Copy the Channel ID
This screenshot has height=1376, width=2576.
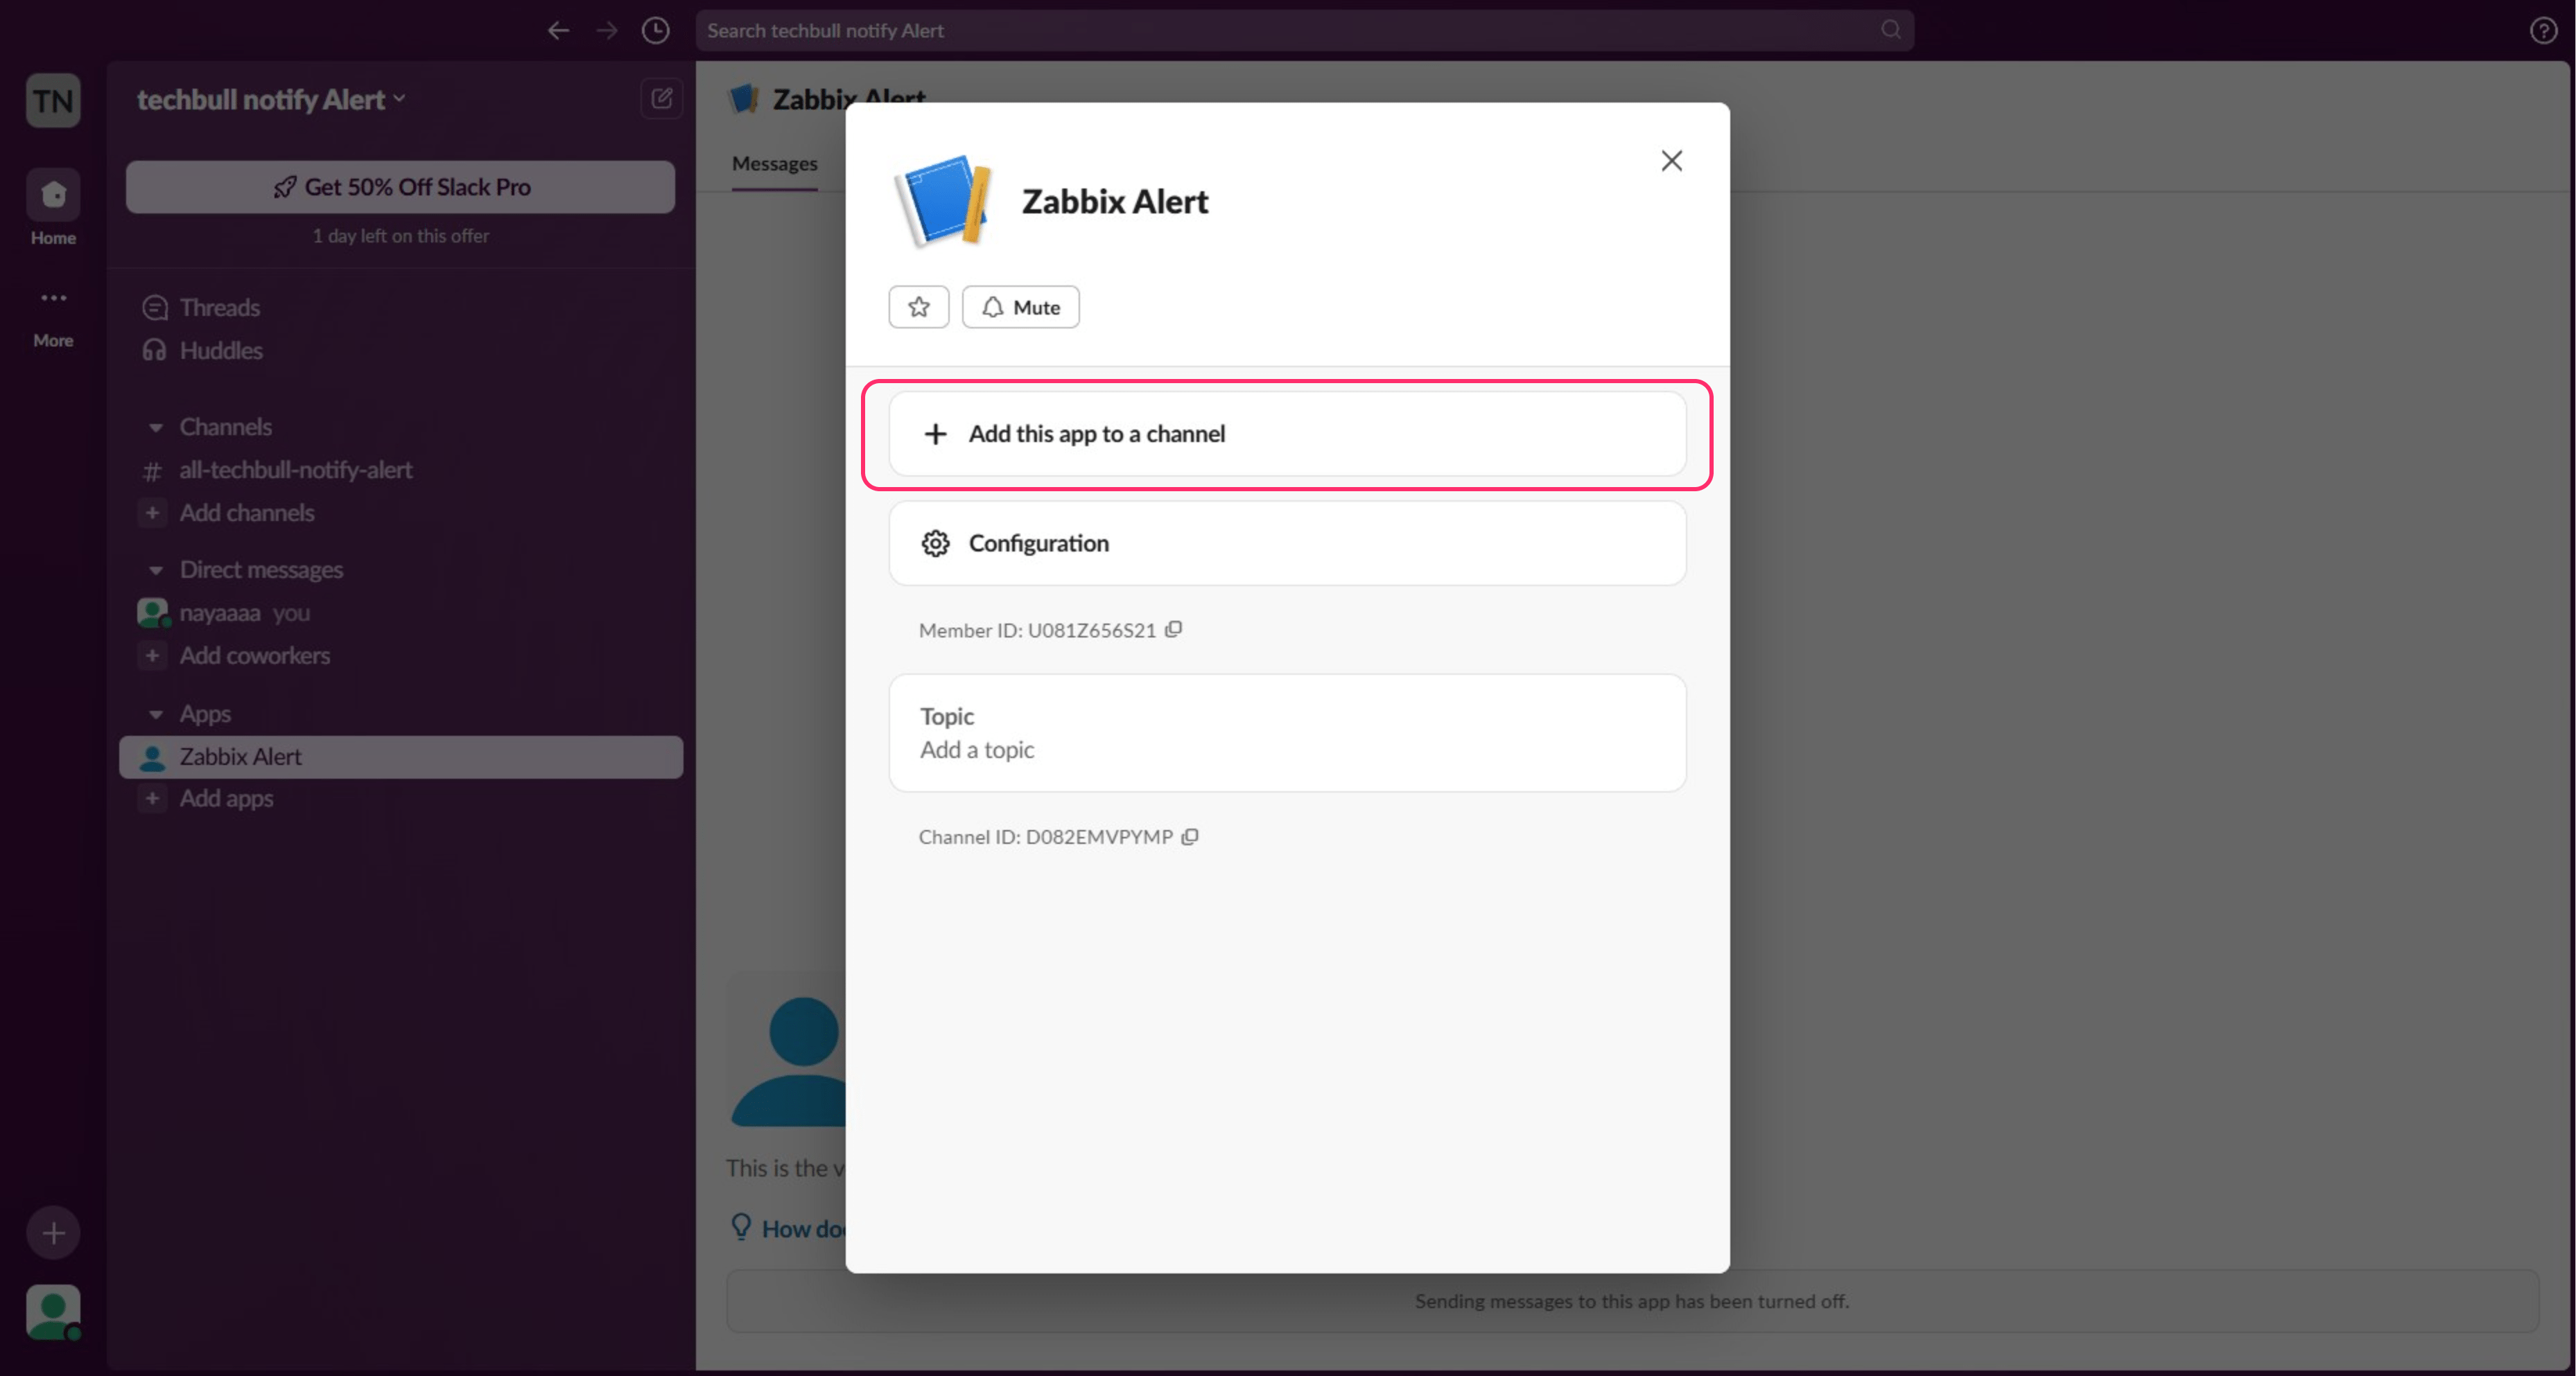tap(1189, 836)
